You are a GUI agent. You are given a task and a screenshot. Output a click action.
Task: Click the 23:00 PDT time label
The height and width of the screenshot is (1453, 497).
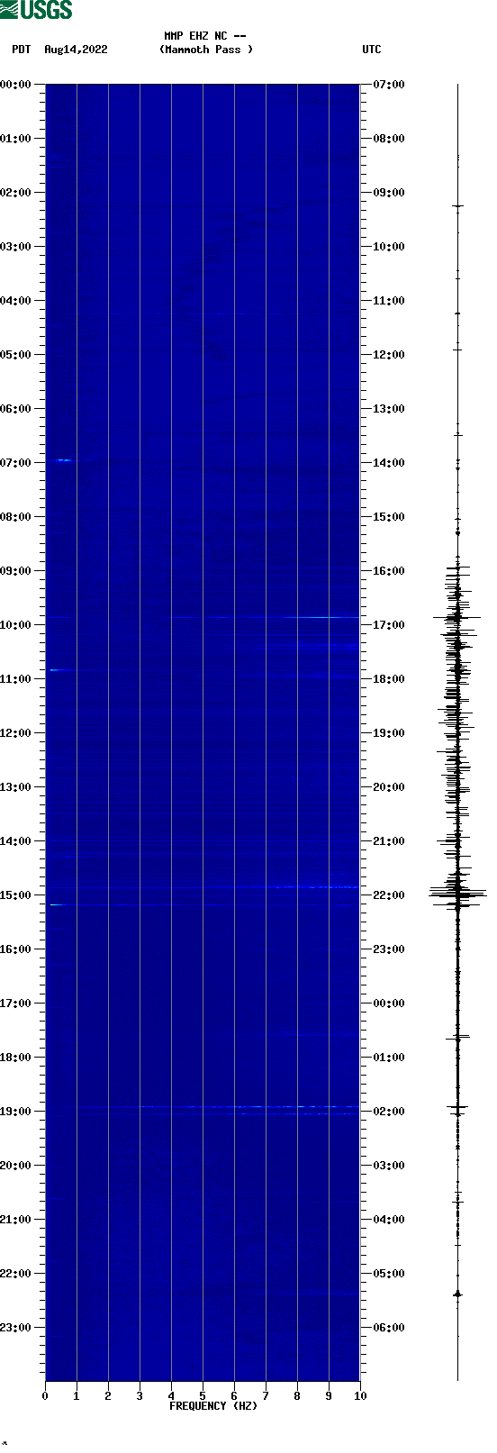coord(16,1328)
